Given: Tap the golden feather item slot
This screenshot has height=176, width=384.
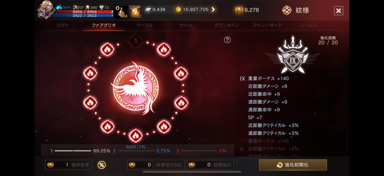Looking at the screenshot, I should (x=135, y=12).
